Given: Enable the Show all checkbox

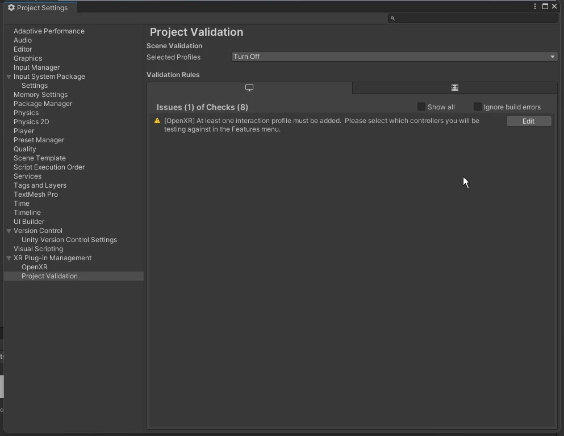Looking at the screenshot, I should [421, 107].
